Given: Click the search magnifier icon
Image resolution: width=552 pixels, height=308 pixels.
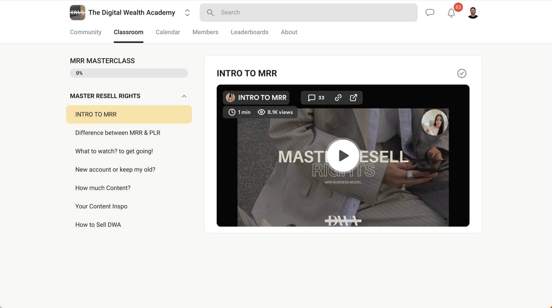Looking at the screenshot, I should [210, 12].
